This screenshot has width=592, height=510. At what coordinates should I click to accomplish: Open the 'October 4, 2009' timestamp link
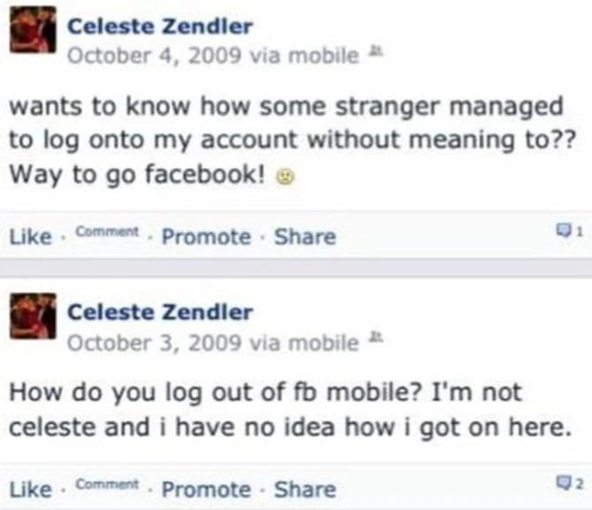[x=155, y=55]
